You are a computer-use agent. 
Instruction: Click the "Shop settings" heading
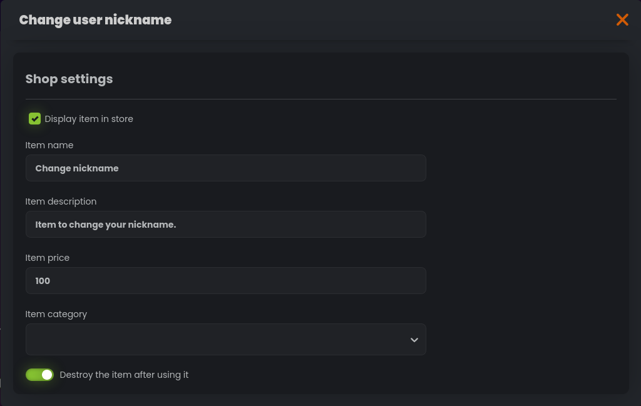[x=69, y=79]
